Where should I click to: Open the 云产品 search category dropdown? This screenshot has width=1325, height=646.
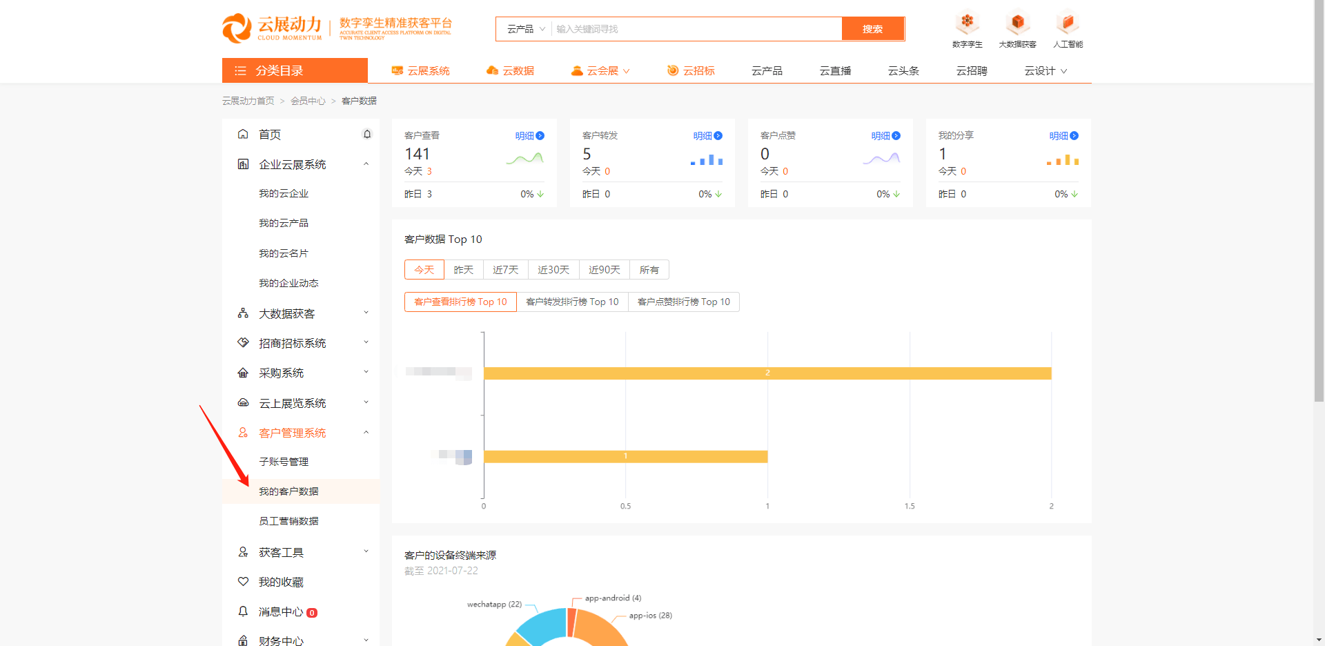click(x=524, y=28)
